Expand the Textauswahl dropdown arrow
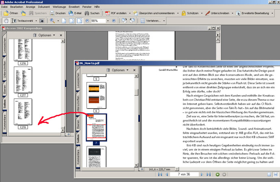This screenshot has height=182, width=280. tap(36, 21)
